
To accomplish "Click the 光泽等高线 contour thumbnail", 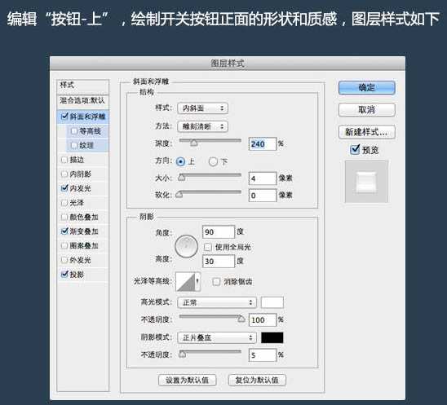I will pos(185,282).
